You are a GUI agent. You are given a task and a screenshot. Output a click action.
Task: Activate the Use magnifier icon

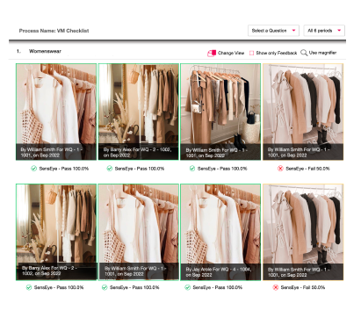[x=304, y=53]
